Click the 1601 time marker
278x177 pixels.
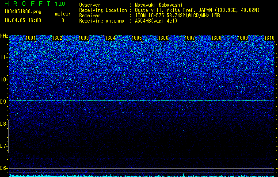(x=30, y=38)
